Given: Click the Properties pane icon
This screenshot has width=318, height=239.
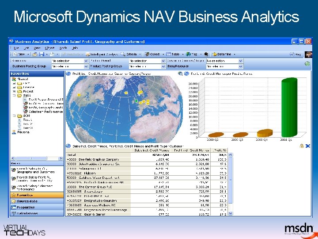Looking at the screenshot, I should (14, 207).
